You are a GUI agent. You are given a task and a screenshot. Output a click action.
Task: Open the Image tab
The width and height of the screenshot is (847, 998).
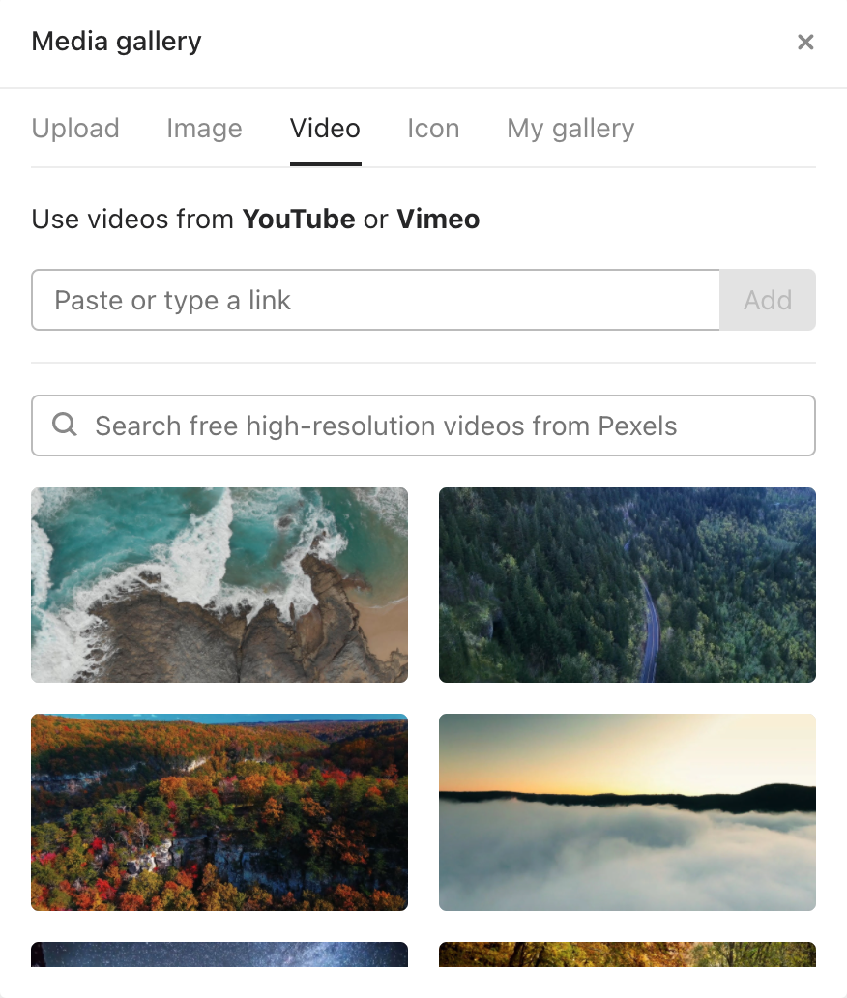pyautogui.click(x=204, y=129)
